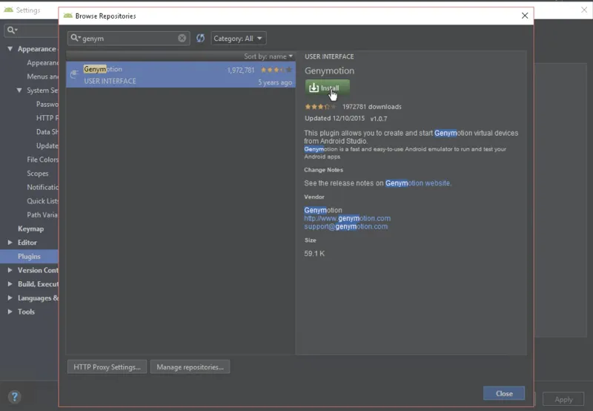Screen dimensions: 593x411
Task: Select Passwords under System Settings
Action: point(47,104)
